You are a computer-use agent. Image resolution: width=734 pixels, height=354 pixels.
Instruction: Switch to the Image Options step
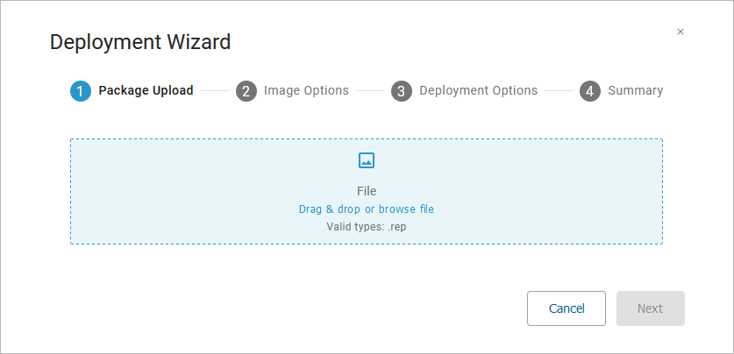point(306,90)
